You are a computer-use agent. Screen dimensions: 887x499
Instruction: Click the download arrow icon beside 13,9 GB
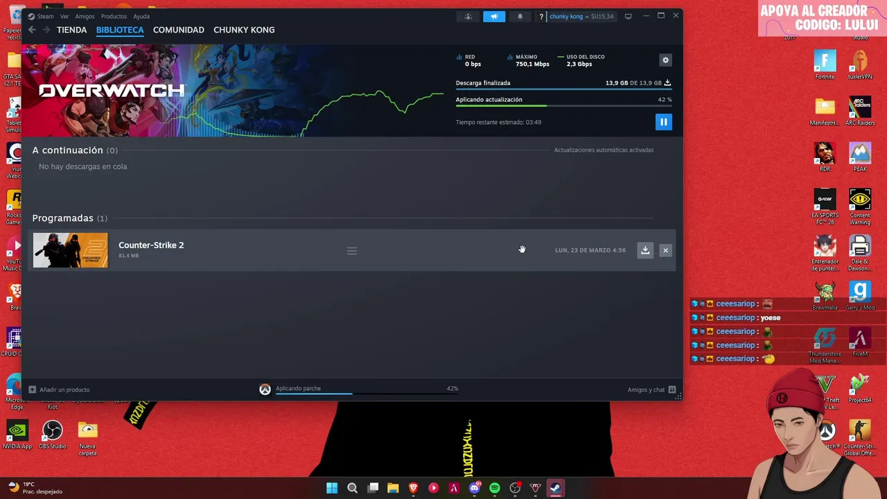click(667, 82)
